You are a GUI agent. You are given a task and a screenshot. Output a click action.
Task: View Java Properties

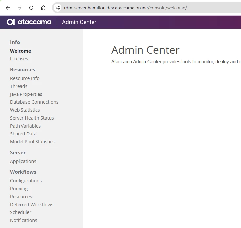26,94
